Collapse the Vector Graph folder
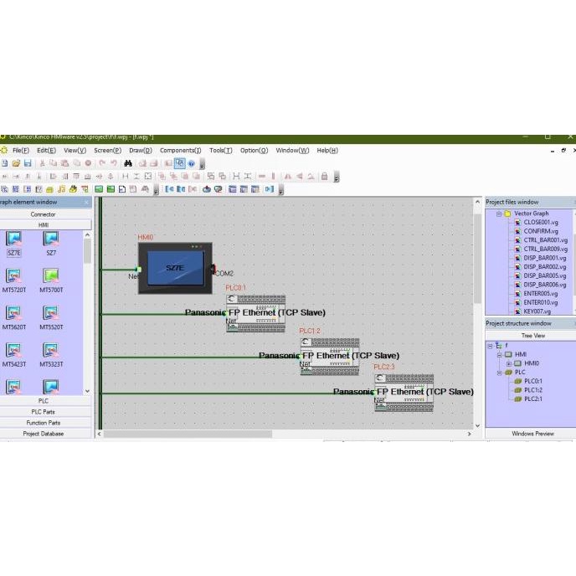 tap(498, 213)
